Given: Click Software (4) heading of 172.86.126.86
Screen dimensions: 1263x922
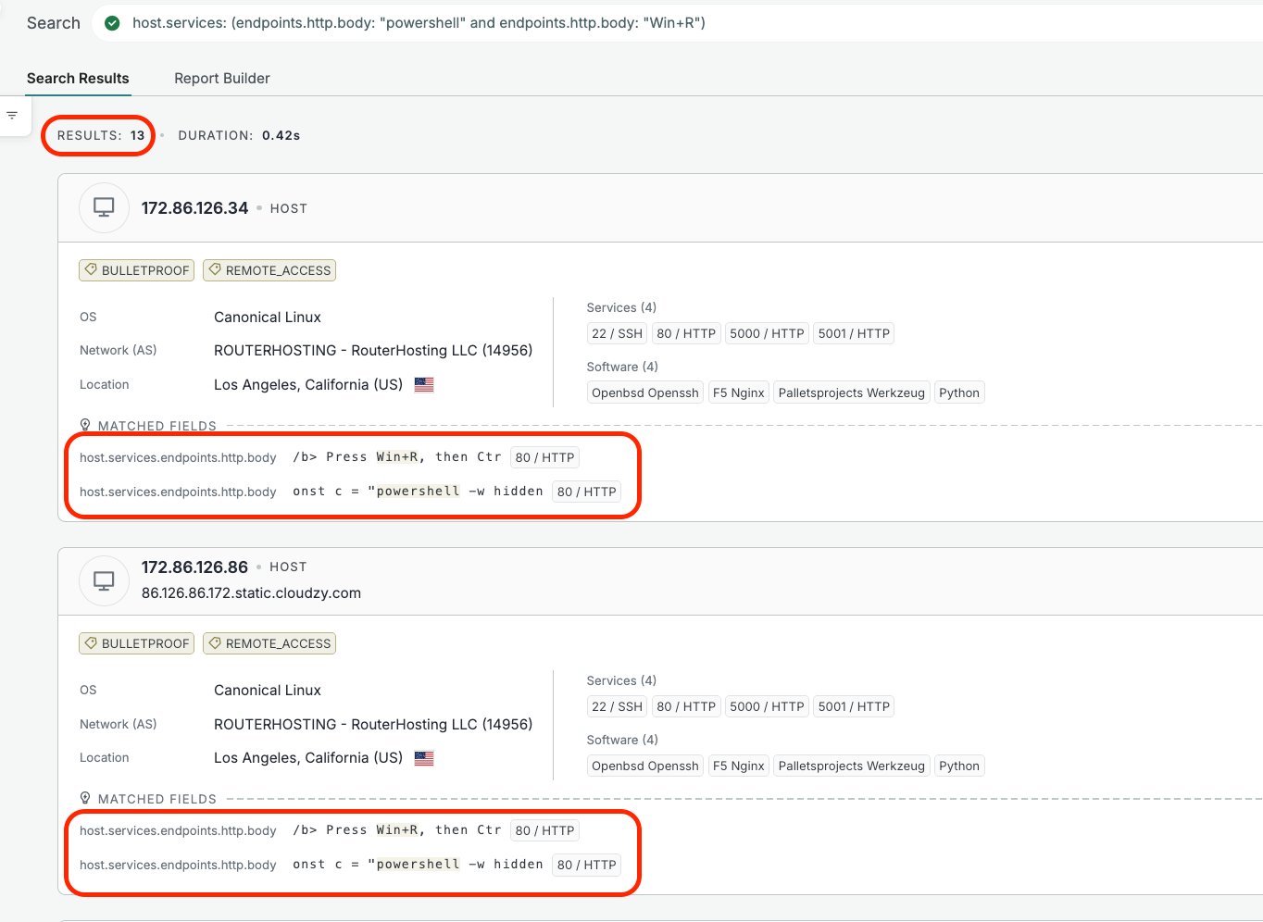Looking at the screenshot, I should [622, 740].
